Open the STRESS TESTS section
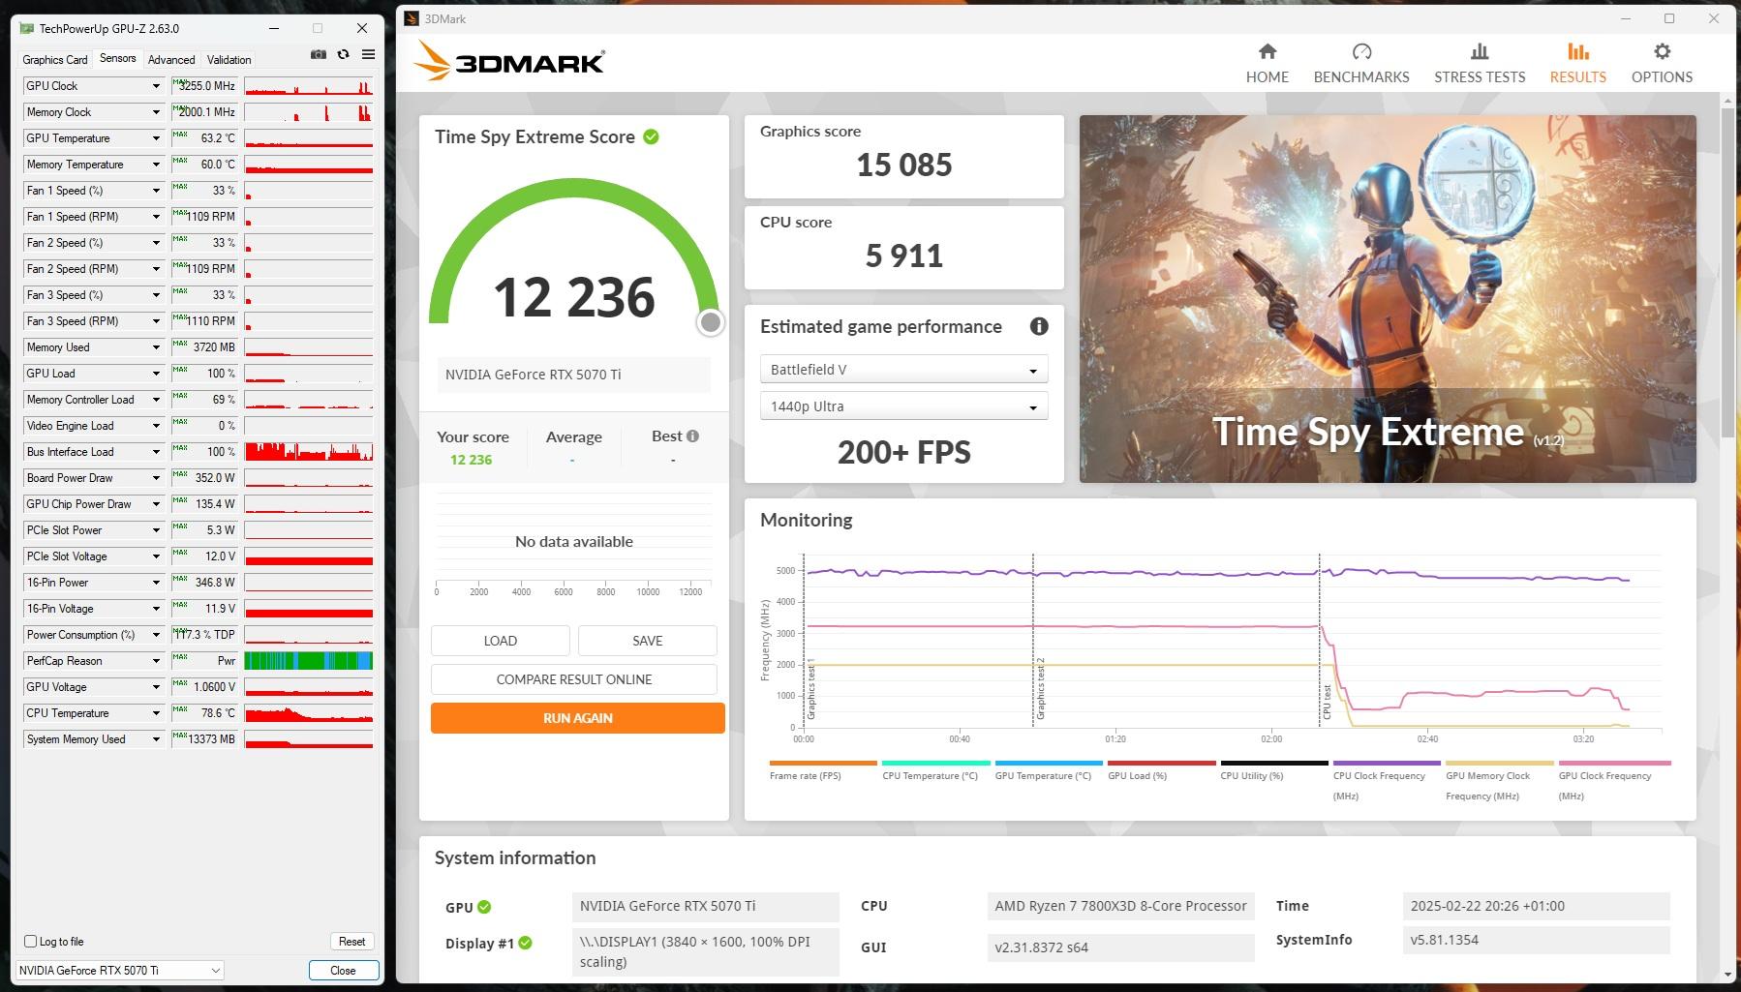 [1480, 64]
